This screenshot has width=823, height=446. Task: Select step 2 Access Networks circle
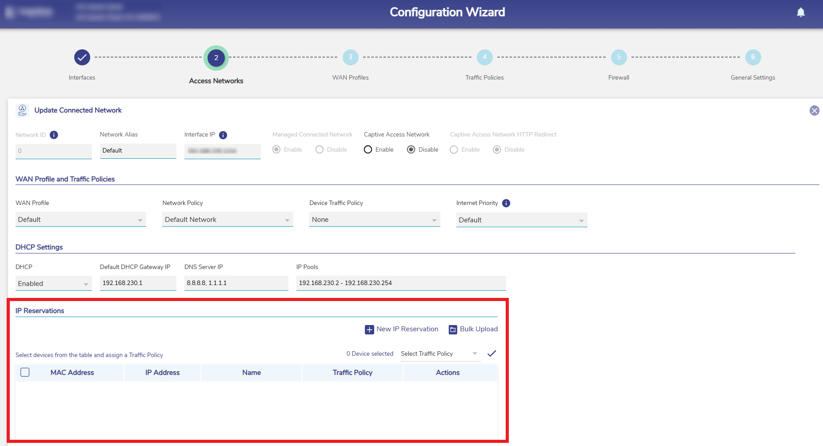pyautogui.click(x=216, y=58)
